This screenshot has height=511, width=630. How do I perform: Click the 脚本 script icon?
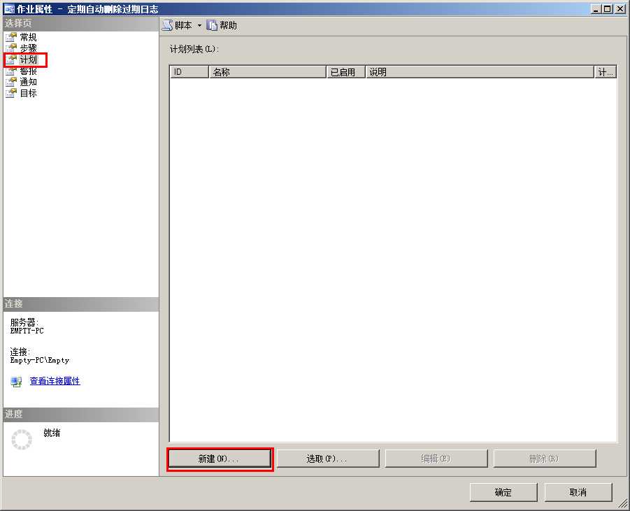pyautogui.click(x=167, y=25)
